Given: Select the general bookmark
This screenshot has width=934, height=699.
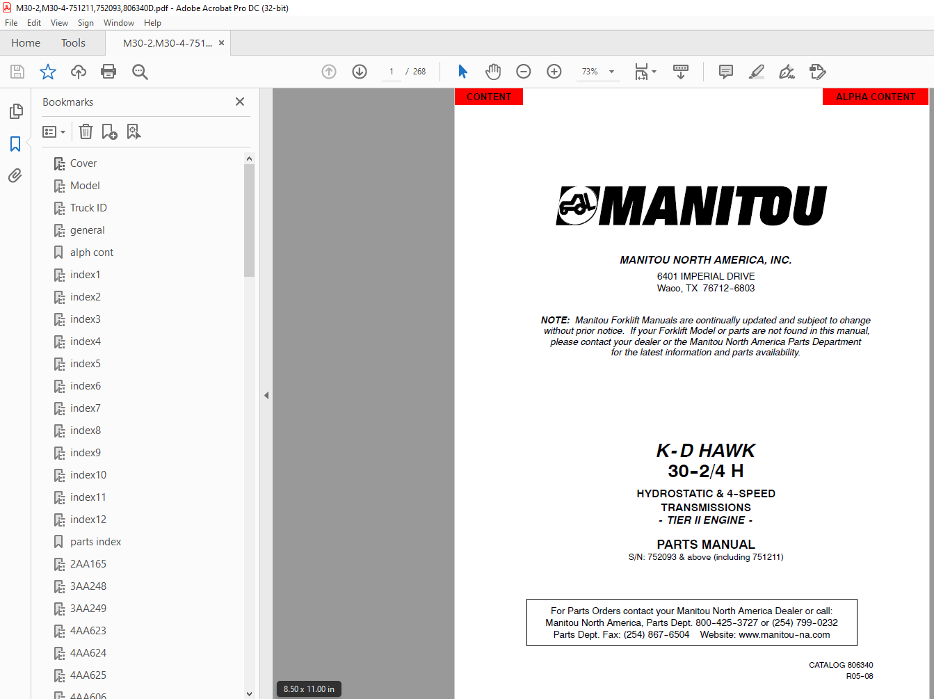Looking at the screenshot, I should (88, 230).
